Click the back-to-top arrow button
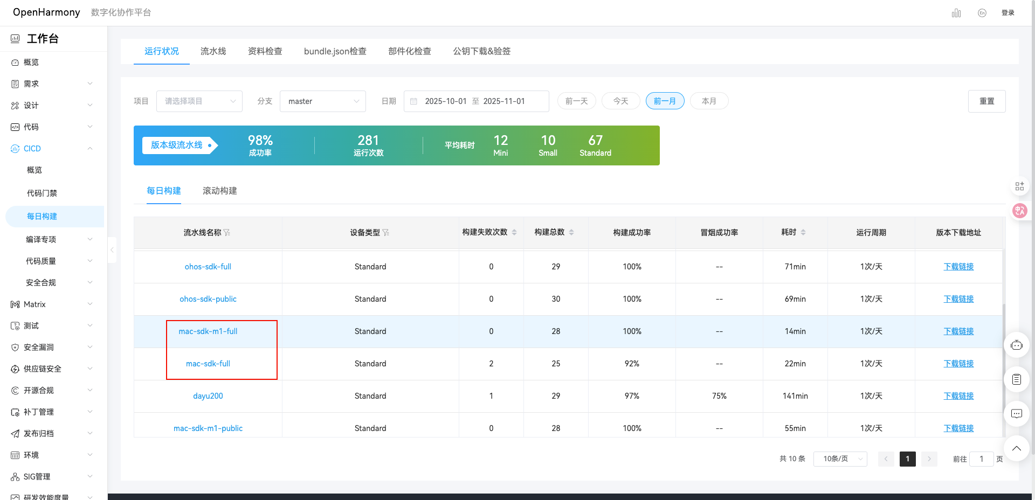This screenshot has width=1035, height=500. (x=1017, y=448)
